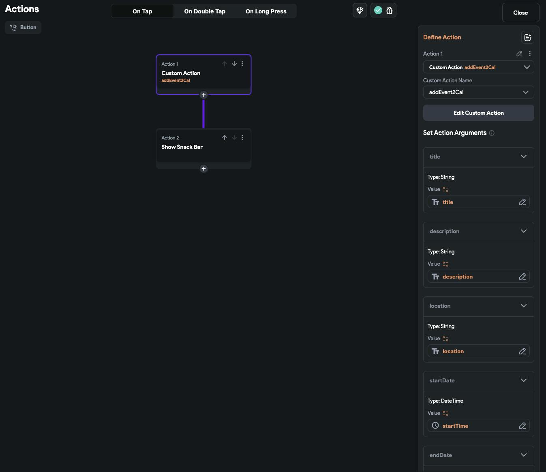Click the Edit Custom Action button
546x472 pixels.
pyautogui.click(x=478, y=113)
